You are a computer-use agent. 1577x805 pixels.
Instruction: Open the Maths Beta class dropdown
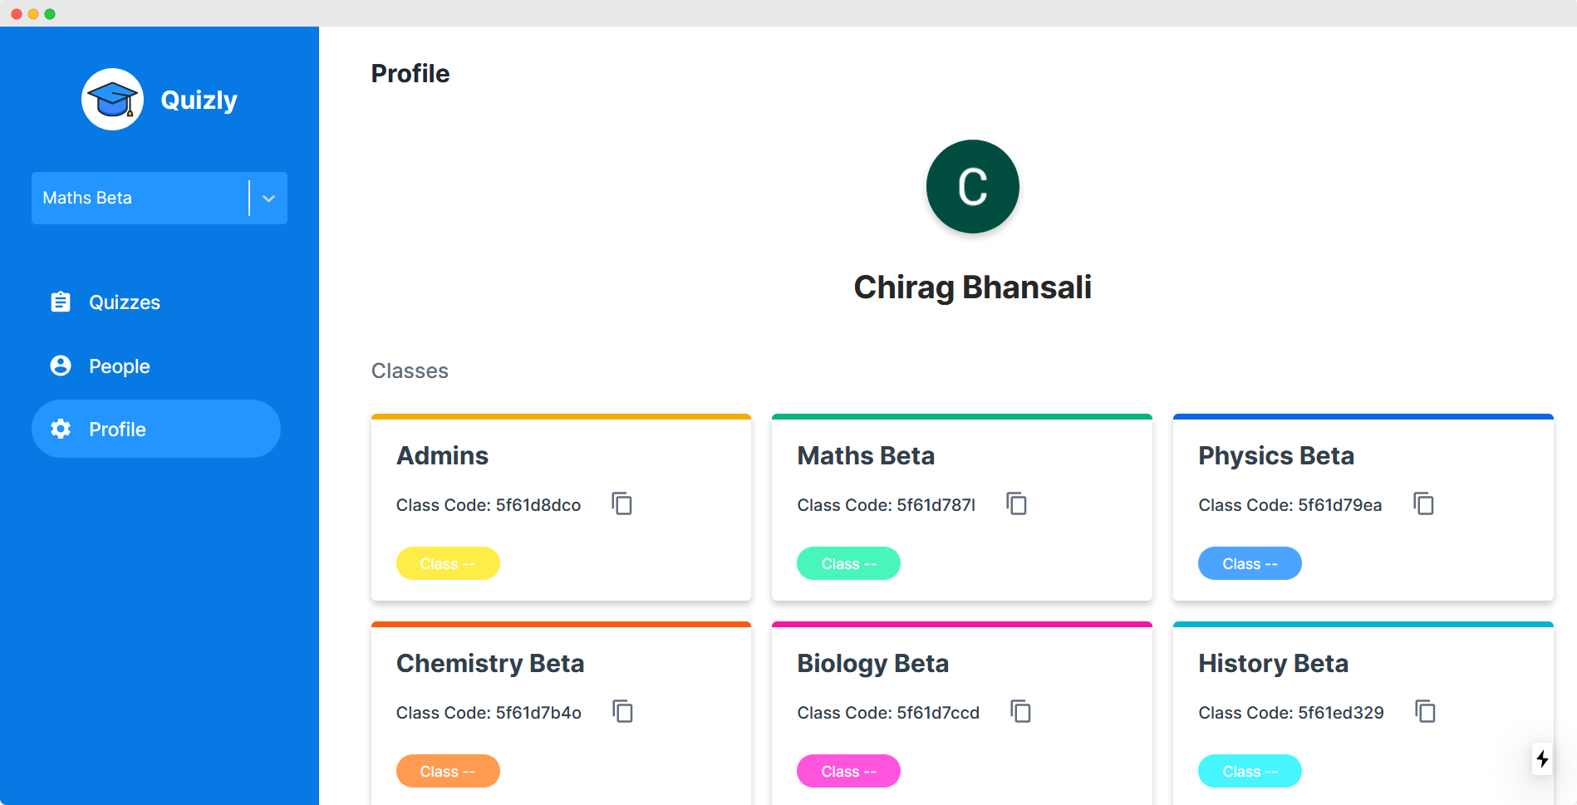140,199
